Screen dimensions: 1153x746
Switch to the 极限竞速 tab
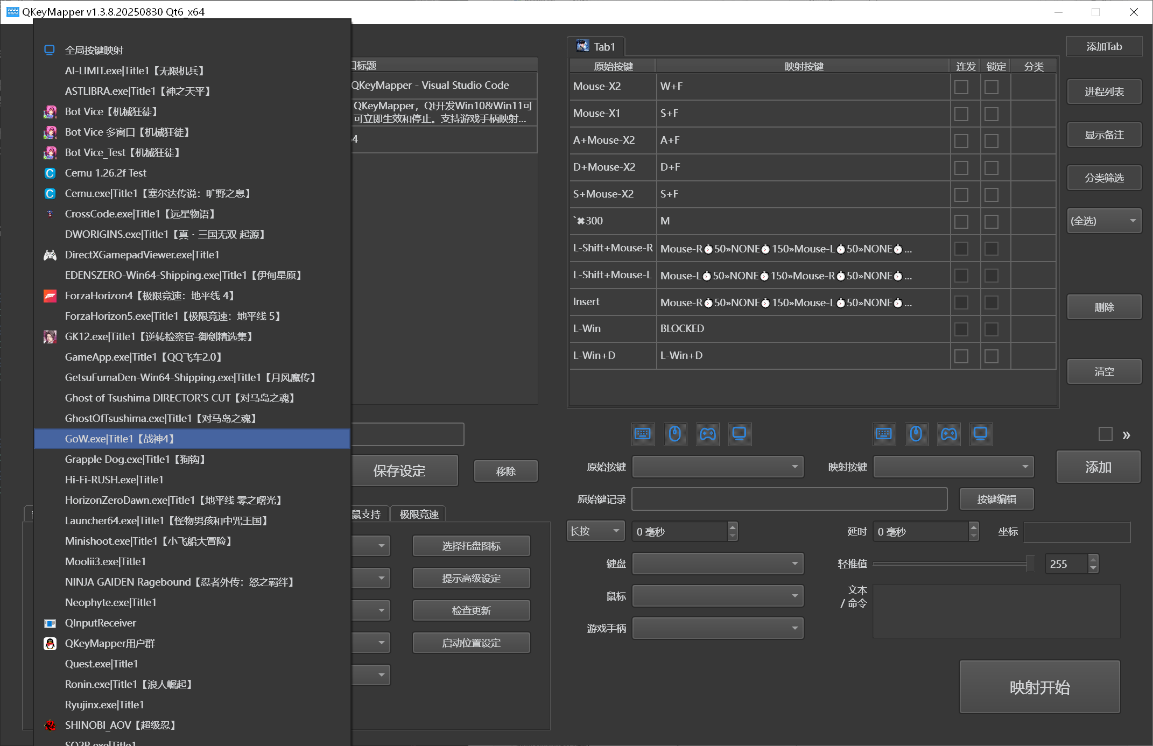point(419,514)
